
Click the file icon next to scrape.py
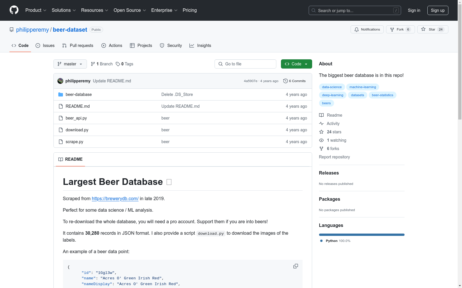click(x=61, y=142)
